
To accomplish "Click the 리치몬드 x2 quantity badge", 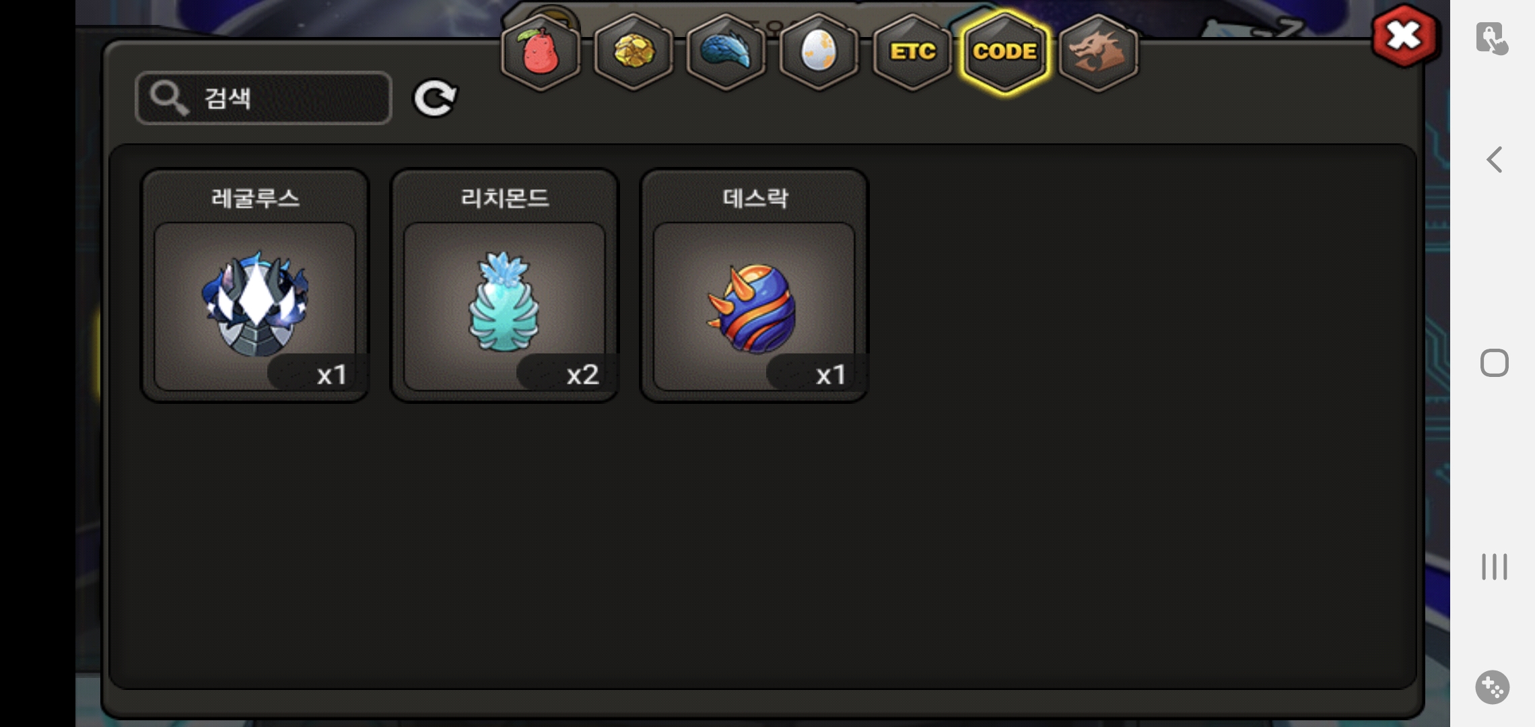I will pyautogui.click(x=568, y=373).
